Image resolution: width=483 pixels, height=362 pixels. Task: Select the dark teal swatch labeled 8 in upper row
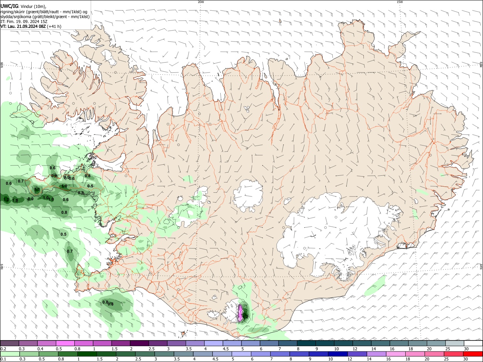(x=306, y=344)
